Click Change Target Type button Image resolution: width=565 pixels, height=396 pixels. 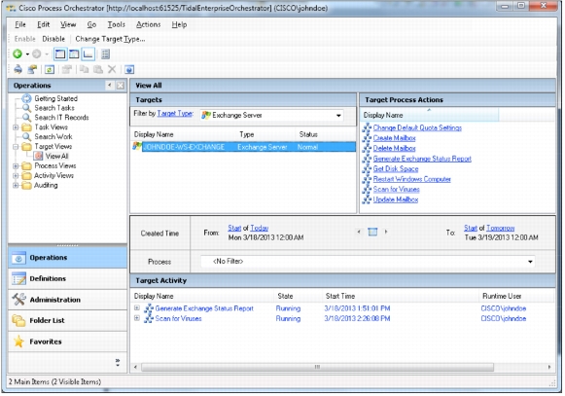(x=110, y=39)
